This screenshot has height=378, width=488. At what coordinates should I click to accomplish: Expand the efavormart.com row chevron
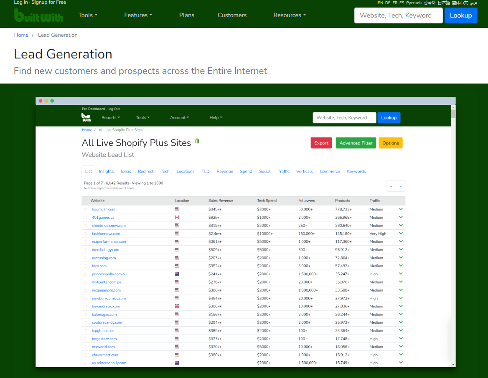[x=401, y=355]
